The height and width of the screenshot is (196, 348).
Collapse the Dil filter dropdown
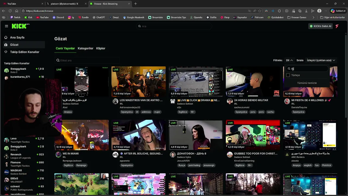click(289, 60)
